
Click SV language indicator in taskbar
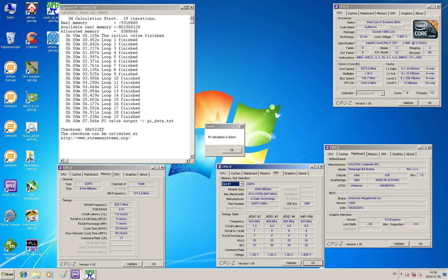tap(395, 274)
